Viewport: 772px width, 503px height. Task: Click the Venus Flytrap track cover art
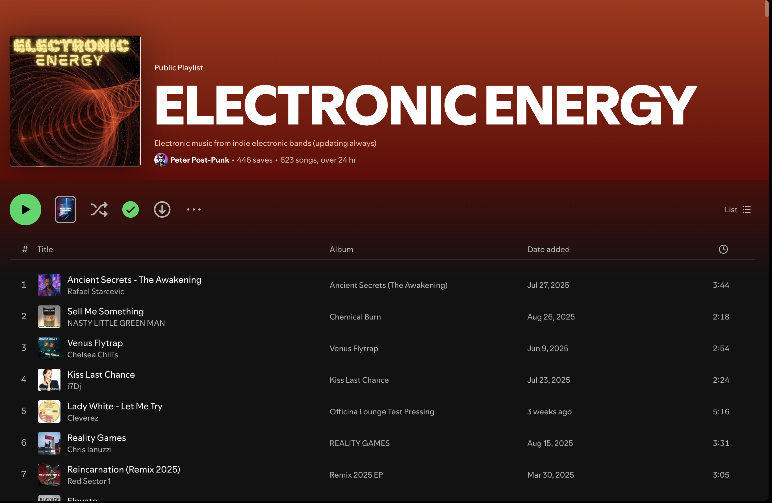coord(49,348)
